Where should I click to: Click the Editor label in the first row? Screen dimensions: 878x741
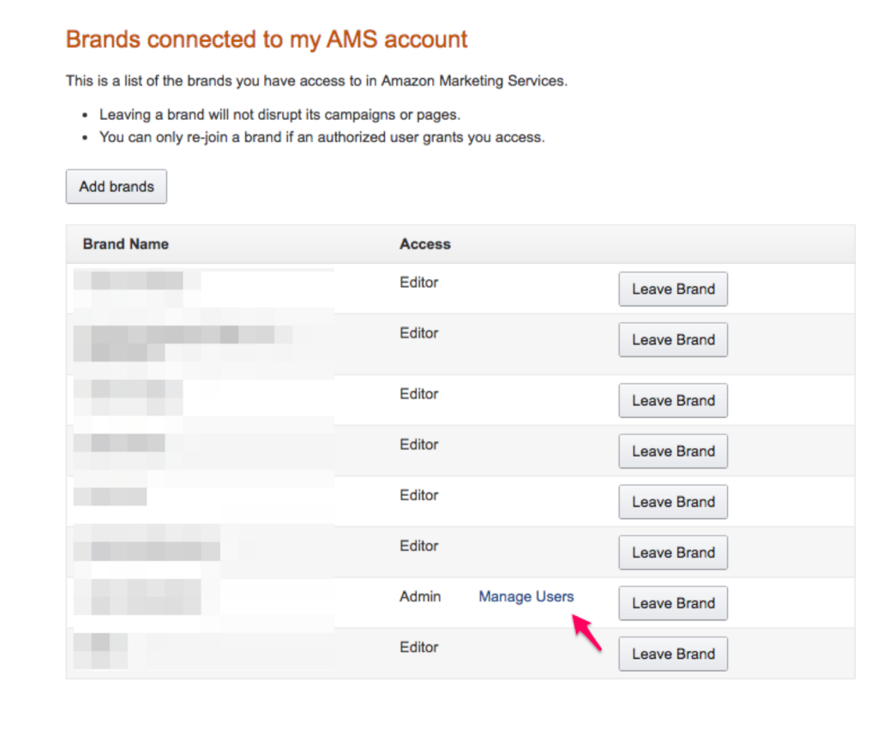[x=418, y=283]
